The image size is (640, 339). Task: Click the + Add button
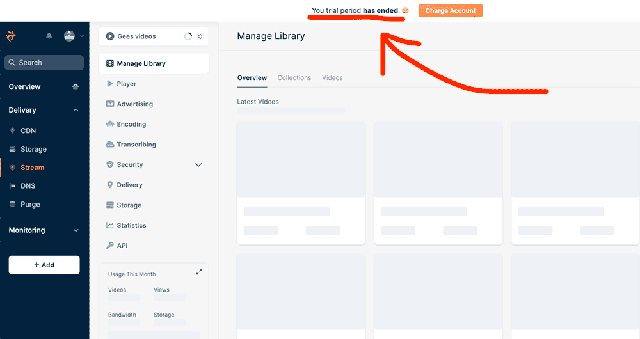[44, 265]
